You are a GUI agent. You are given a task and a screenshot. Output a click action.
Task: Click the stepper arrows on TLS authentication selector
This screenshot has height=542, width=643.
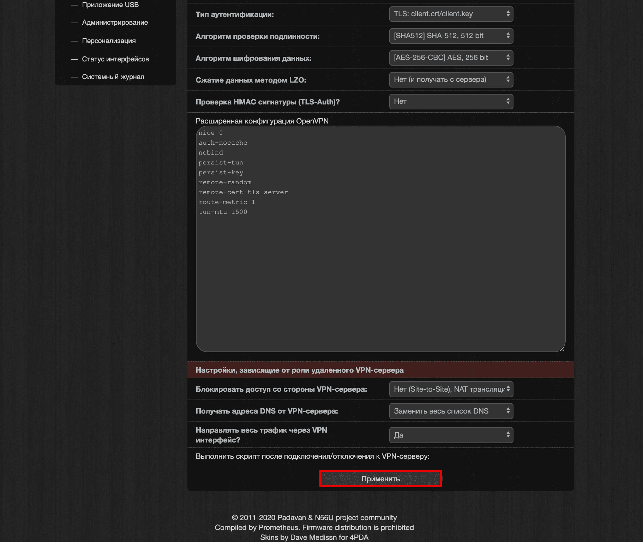click(x=508, y=14)
